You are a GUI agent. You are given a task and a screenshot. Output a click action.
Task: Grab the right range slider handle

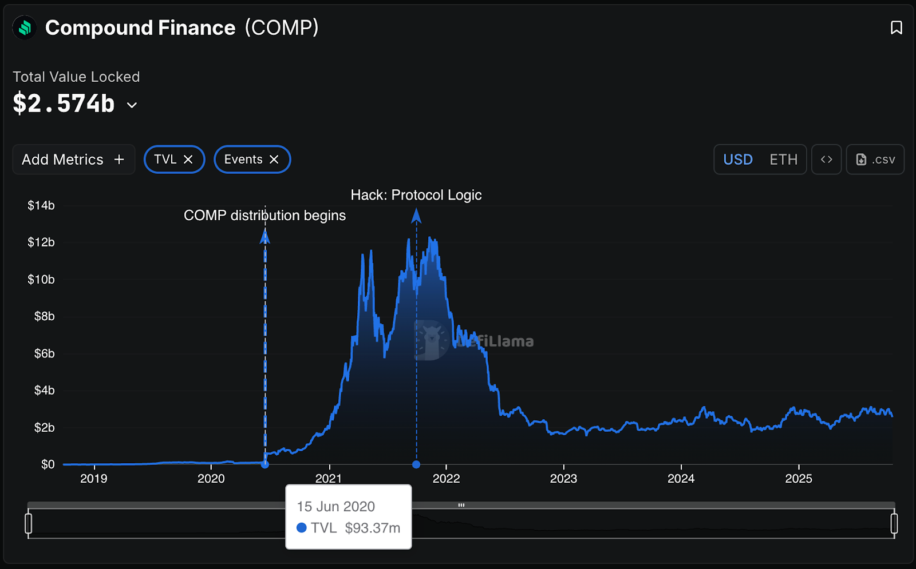tap(894, 523)
